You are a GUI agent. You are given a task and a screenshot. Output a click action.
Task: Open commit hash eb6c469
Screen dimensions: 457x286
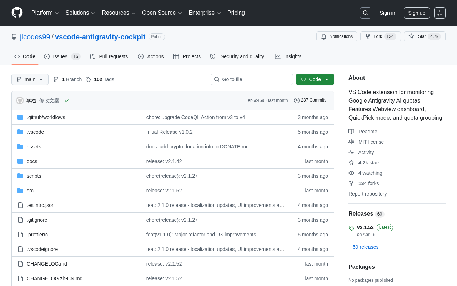click(256, 100)
